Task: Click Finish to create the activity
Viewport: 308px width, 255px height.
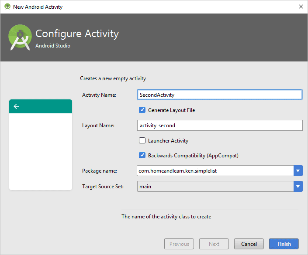Action: (284, 244)
